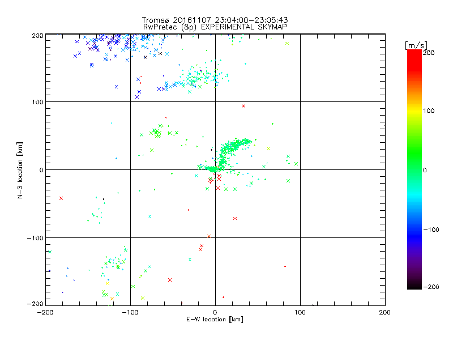Viewport: 453px width, 340px height.
Task: Click the subtitle 'RwPretec (8p) EXPERIMENTAL SKYMAP'
Action: coord(215,27)
